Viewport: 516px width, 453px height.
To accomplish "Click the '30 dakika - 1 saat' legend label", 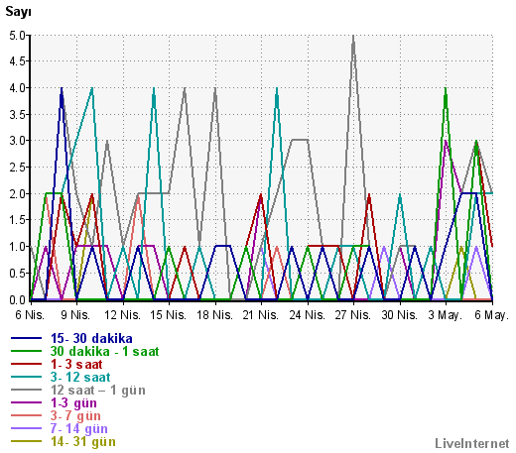I will coord(104,352).
